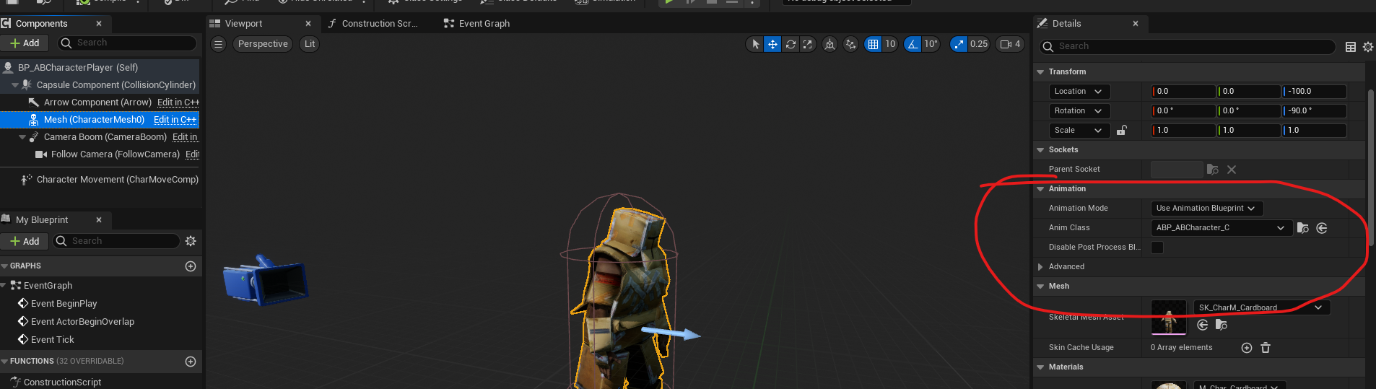
Task: Activate the Select mode arrow tool
Action: coord(755,44)
